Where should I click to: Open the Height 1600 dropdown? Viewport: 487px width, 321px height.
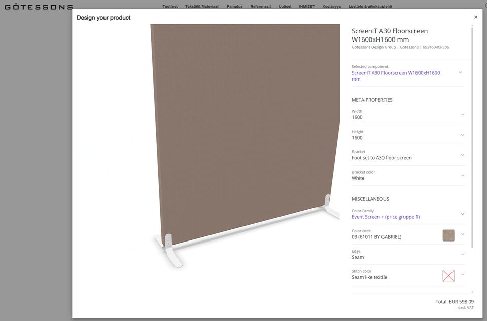[x=408, y=135]
